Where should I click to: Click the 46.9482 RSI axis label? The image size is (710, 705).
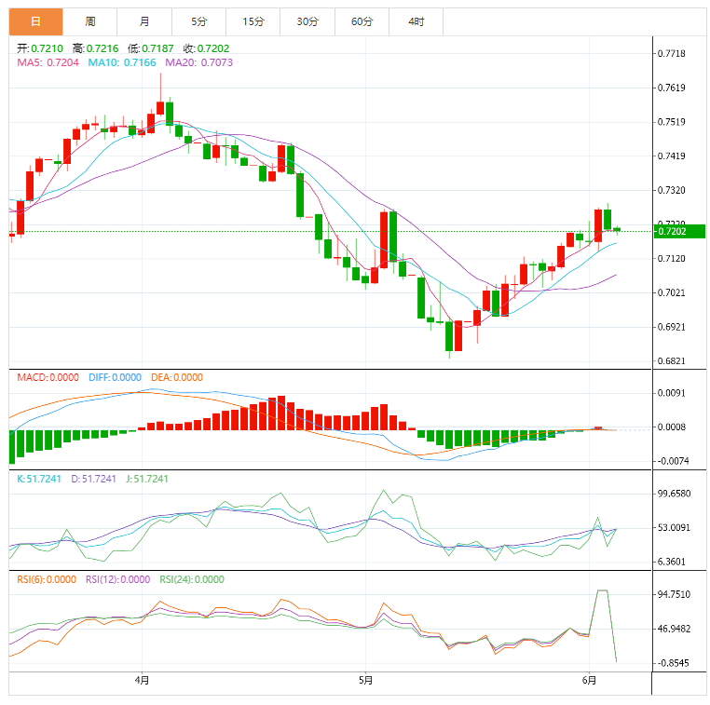[674, 629]
